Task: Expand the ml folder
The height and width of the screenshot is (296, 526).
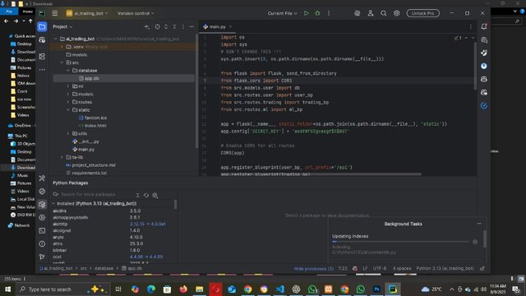Action: (68, 86)
